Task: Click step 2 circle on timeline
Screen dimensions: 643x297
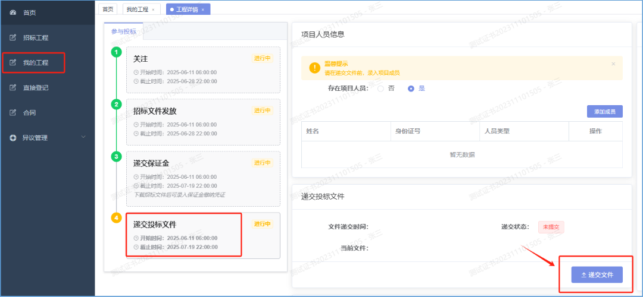Action: (117, 105)
